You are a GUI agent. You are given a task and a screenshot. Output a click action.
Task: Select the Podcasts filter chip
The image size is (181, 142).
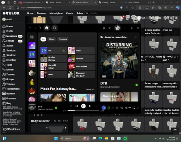[x=63, y=39]
